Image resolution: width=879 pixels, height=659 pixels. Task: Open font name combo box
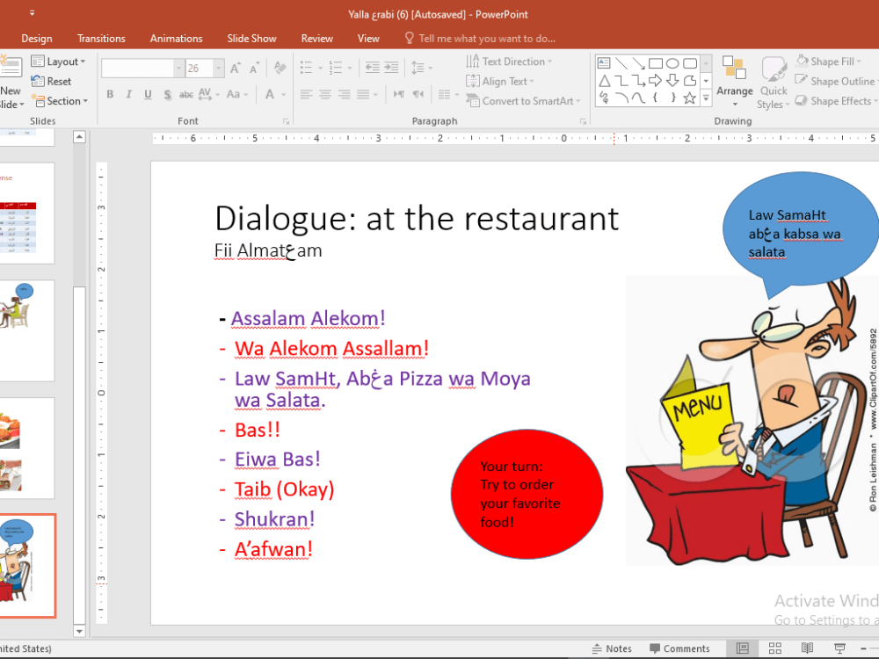(142, 69)
